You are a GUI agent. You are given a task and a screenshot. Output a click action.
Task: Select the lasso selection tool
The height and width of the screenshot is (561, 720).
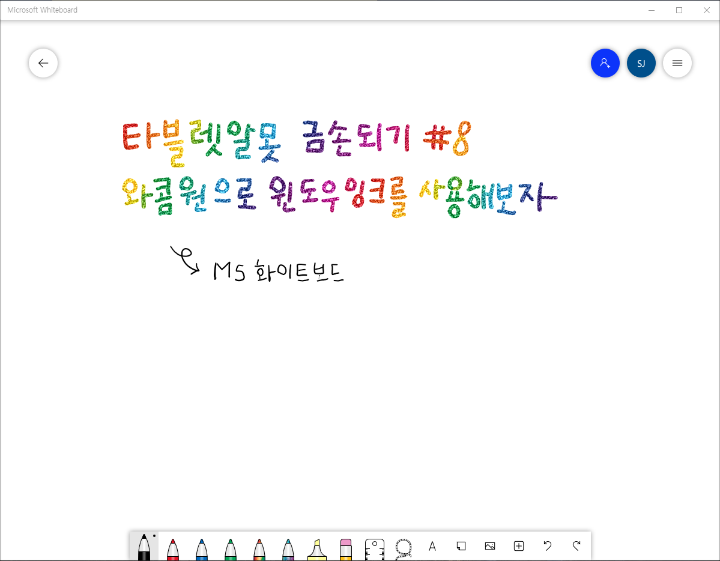coord(403,549)
